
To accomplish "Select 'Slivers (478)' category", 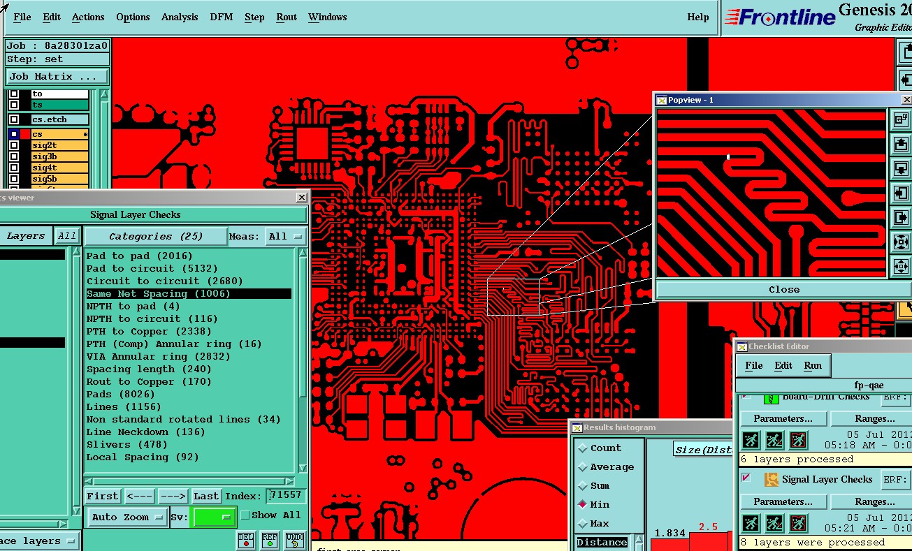I will tap(127, 444).
